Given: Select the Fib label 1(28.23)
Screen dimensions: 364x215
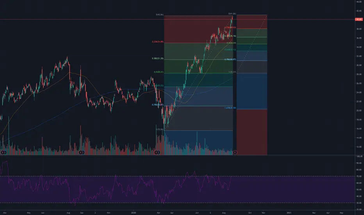Looking at the screenshot, I should [x=232, y=72].
